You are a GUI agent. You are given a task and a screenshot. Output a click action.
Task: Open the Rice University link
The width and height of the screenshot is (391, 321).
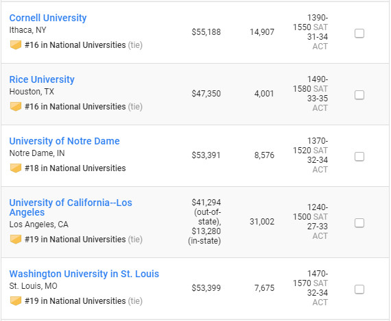coord(42,79)
